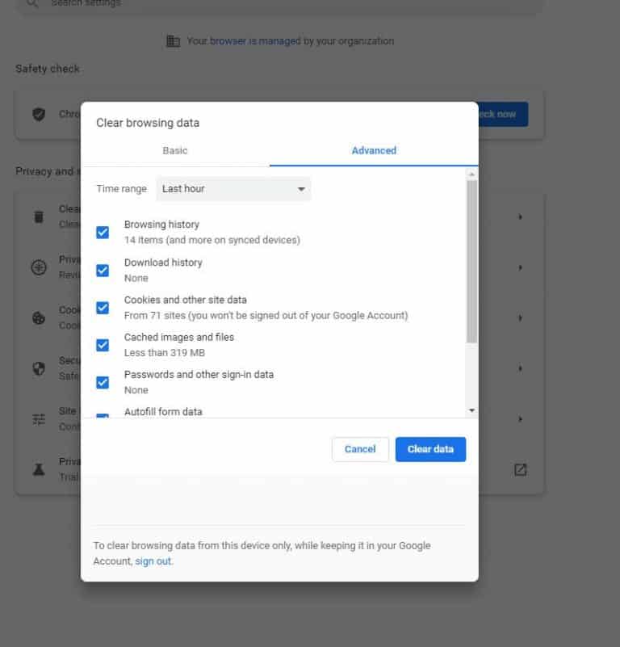
Task: Click the sign out link
Action: click(x=153, y=561)
